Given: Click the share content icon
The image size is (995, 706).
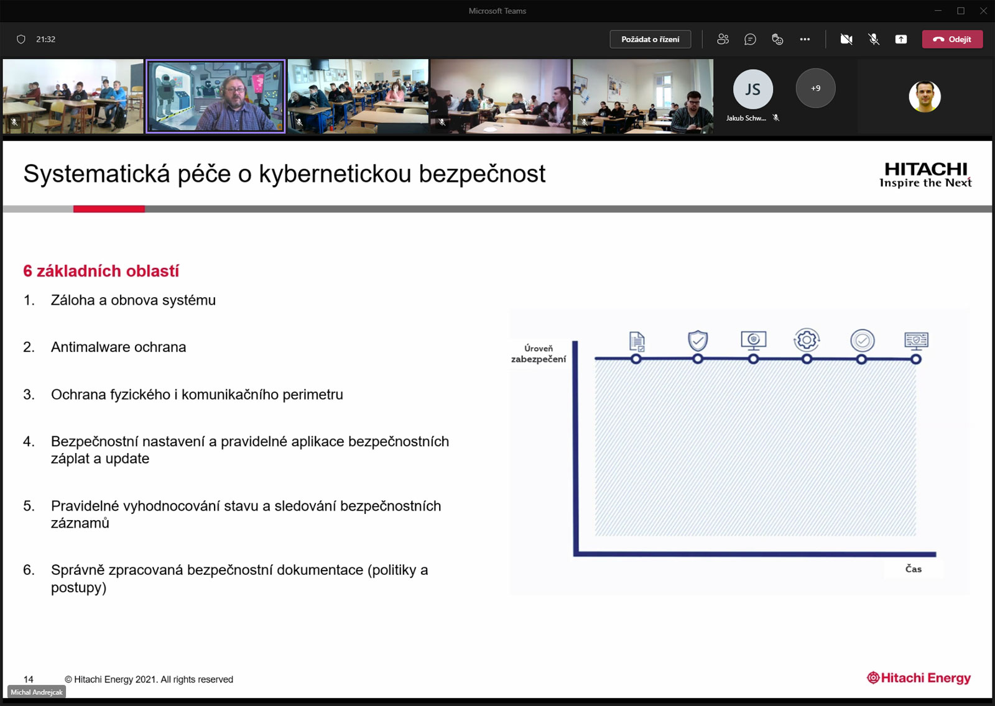Looking at the screenshot, I should 900,39.
